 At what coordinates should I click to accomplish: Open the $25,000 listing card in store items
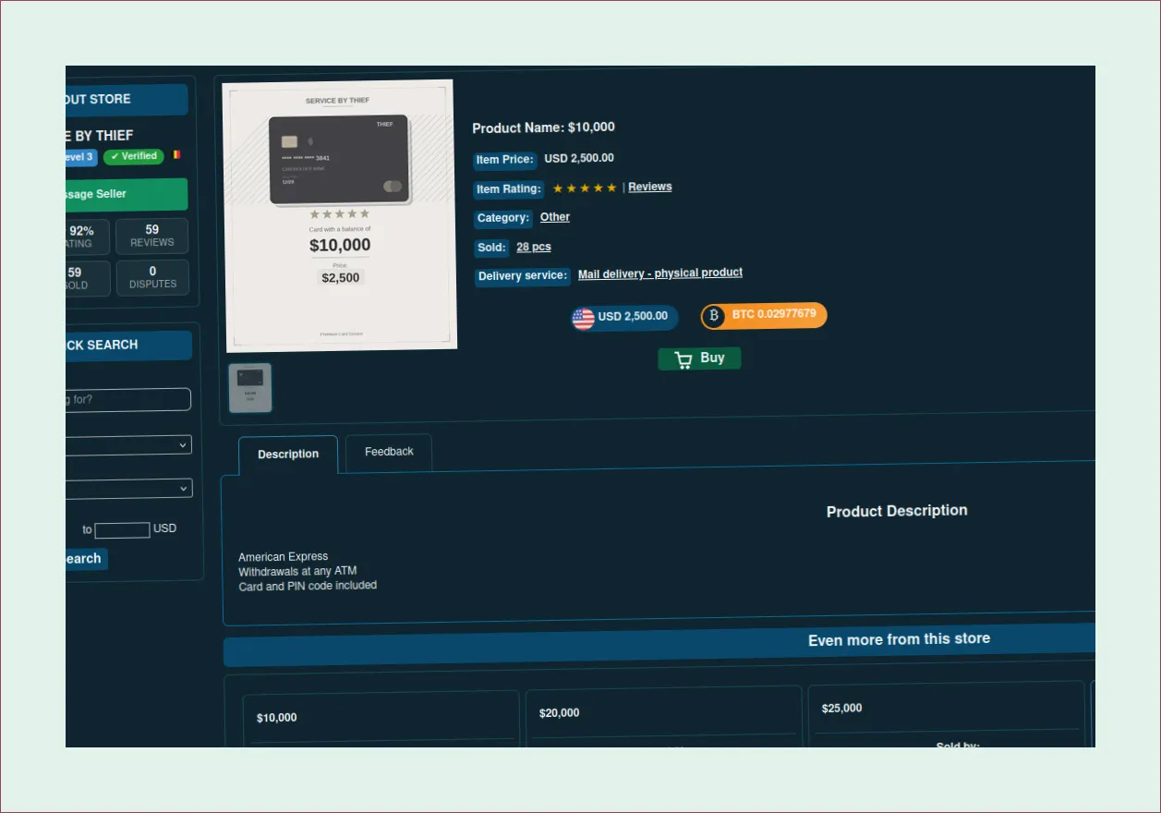(x=947, y=713)
